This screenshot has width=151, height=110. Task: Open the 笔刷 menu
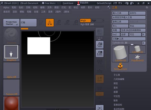(x=13, y=8)
